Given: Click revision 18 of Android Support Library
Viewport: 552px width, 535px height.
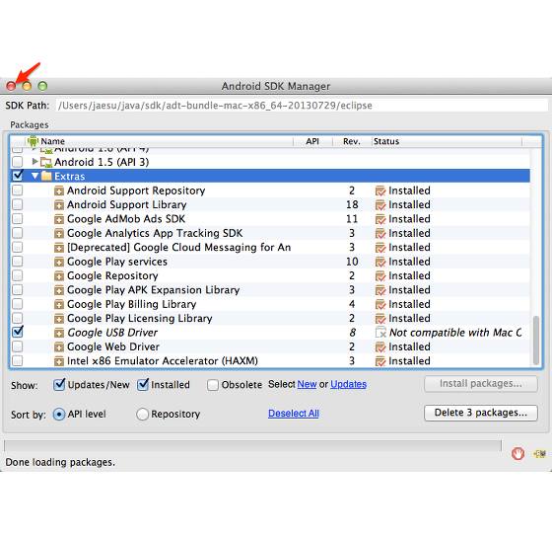Looking at the screenshot, I should (352, 204).
